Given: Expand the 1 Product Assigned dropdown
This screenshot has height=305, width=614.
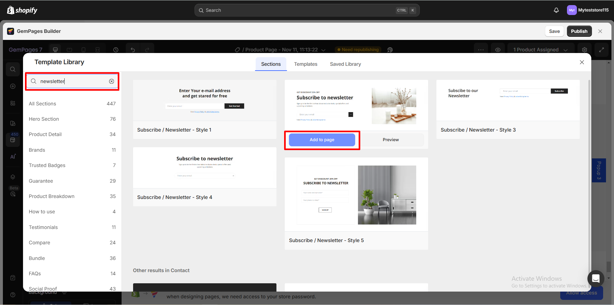Looking at the screenshot, I should tap(540, 50).
